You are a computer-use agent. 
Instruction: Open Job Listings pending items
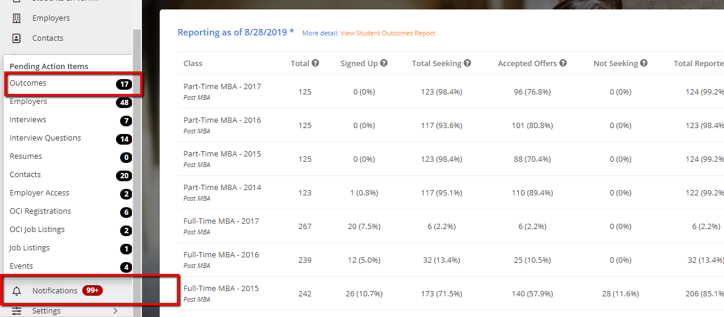(30, 248)
